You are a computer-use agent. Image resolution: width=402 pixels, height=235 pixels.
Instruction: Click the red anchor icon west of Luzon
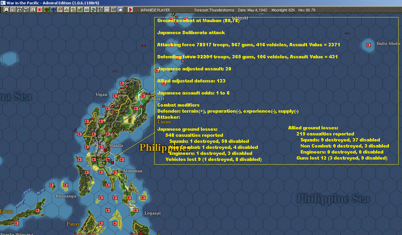point(75,131)
